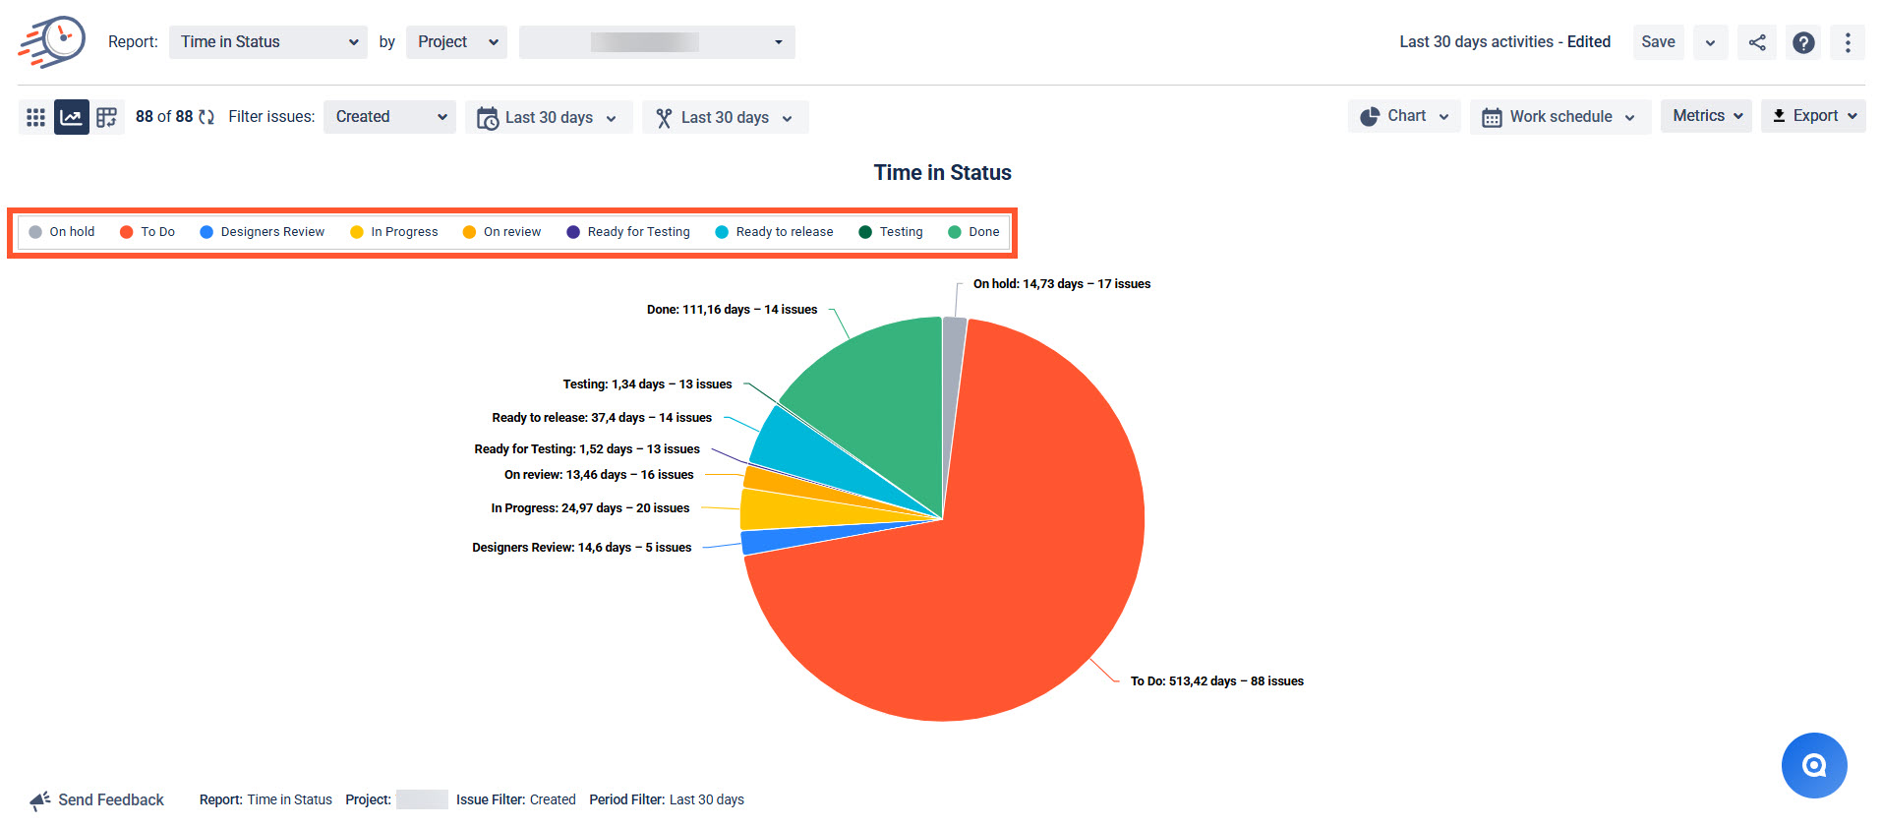The width and height of the screenshot is (1882, 826).
Task: Open the Metrics menu
Action: (1706, 116)
